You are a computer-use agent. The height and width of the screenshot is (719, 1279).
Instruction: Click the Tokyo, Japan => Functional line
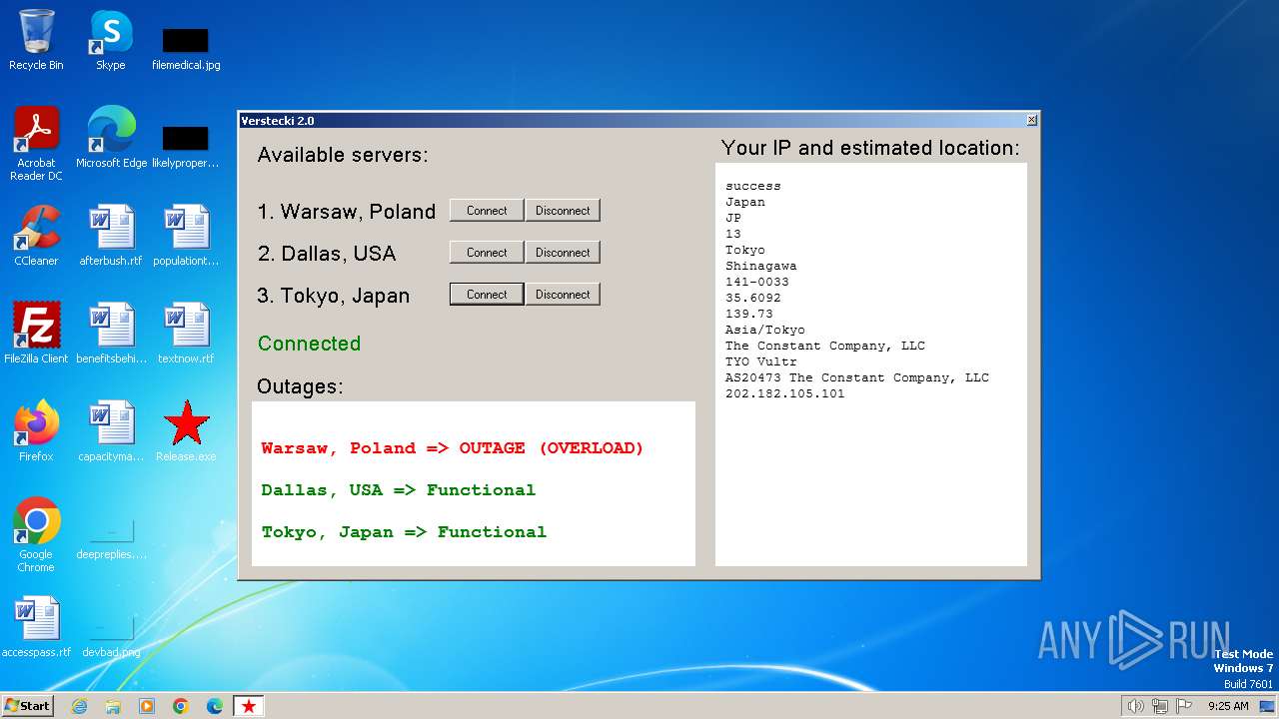tap(404, 532)
